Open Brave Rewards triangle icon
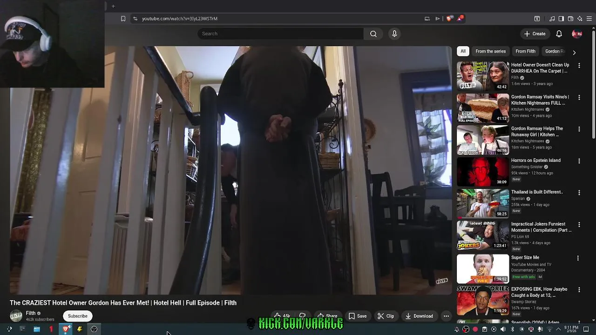 tap(460, 19)
